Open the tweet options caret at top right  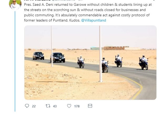click(x=154, y=0)
